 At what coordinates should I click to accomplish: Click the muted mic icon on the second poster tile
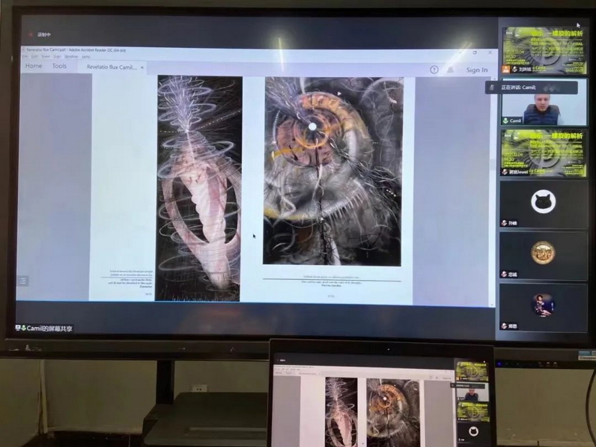pyautogui.click(x=505, y=172)
